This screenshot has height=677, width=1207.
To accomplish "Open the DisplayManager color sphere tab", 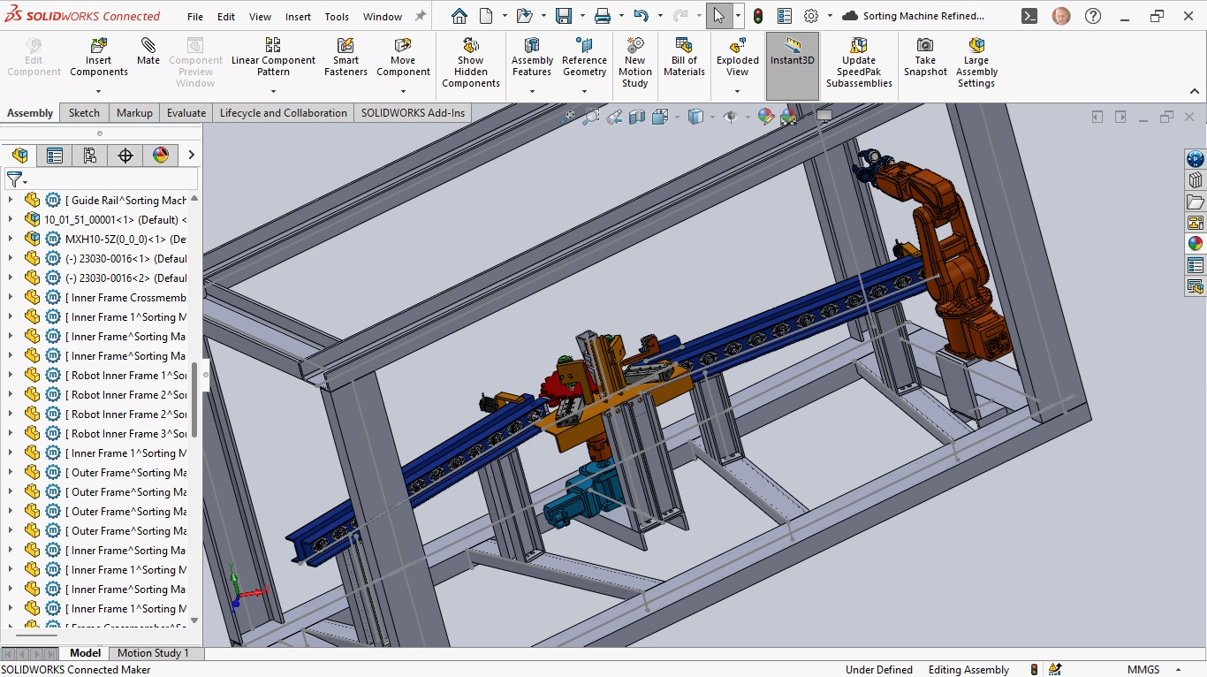I will (x=160, y=156).
